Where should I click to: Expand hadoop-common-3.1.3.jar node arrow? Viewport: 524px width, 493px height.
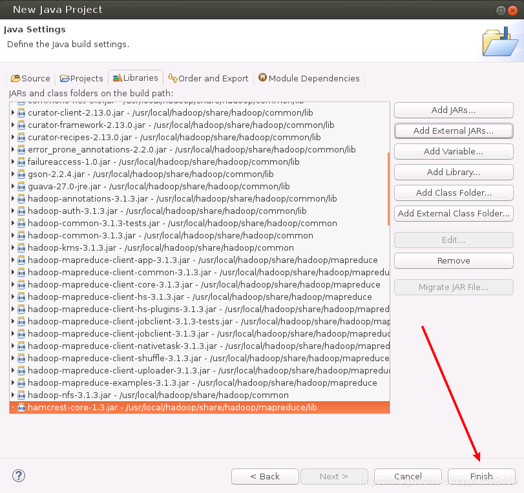[x=13, y=235]
